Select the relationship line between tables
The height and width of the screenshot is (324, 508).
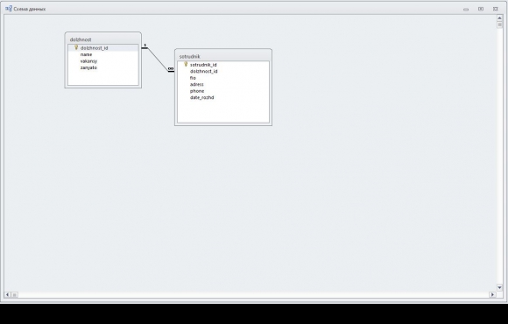158,60
